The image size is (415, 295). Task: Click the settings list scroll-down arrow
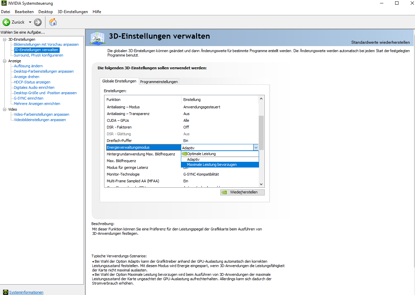[x=261, y=184]
